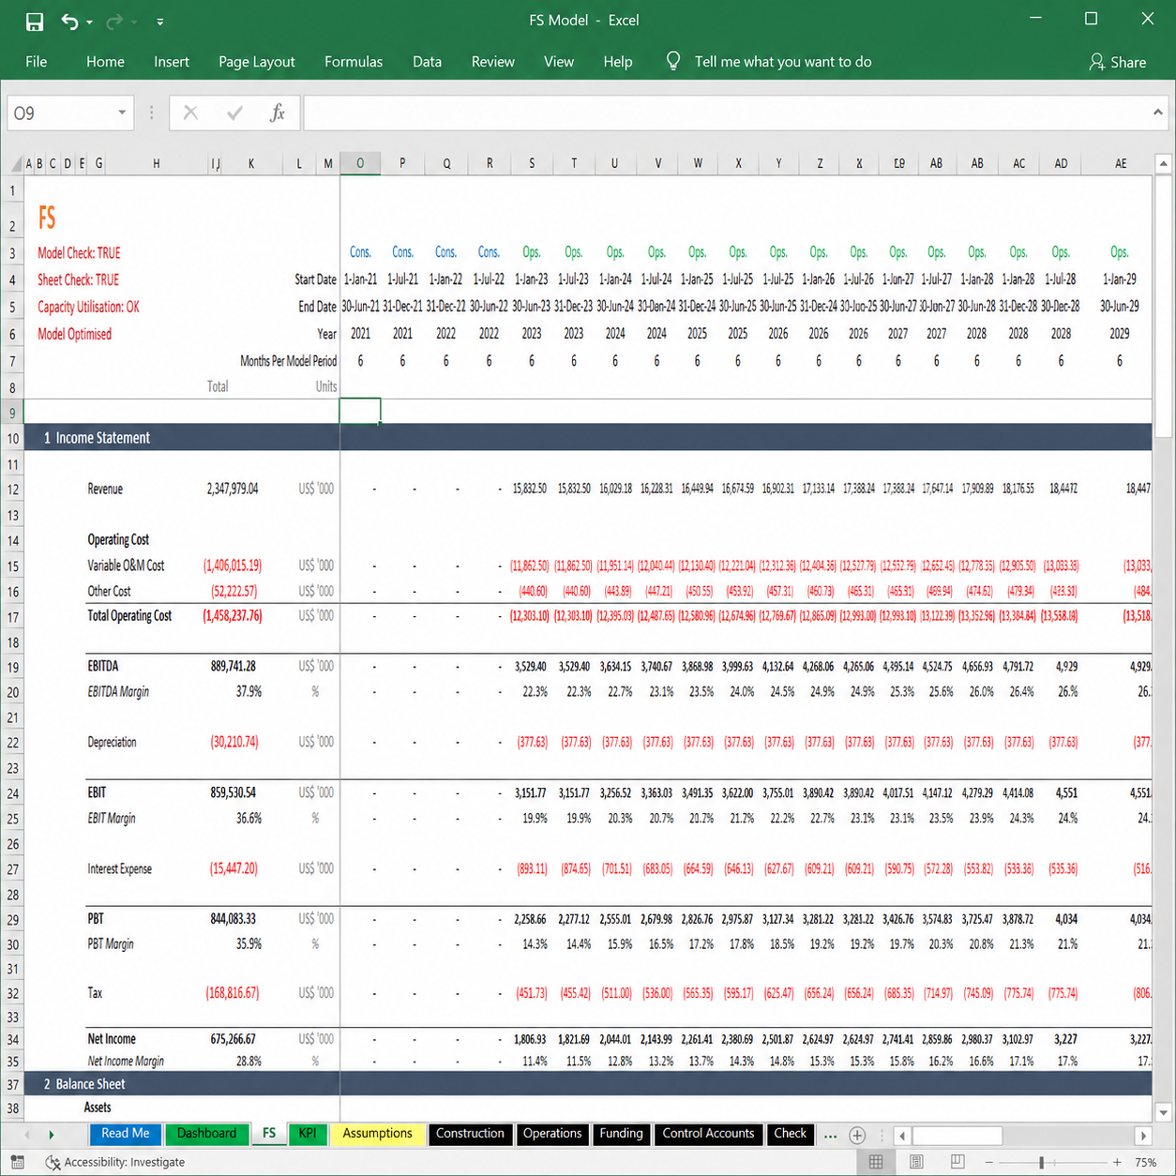Click the Tell me lightbulb icon
This screenshot has height=1176, width=1176.
673,61
